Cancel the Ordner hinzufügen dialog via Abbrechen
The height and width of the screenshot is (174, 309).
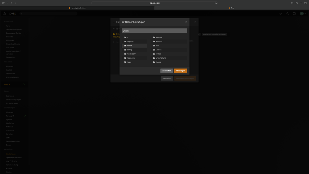167,71
